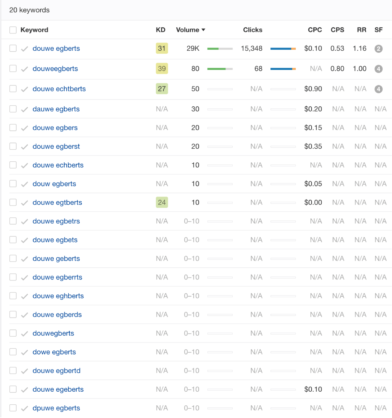Click the checkmark icon beside douwe echtberts

24,89
